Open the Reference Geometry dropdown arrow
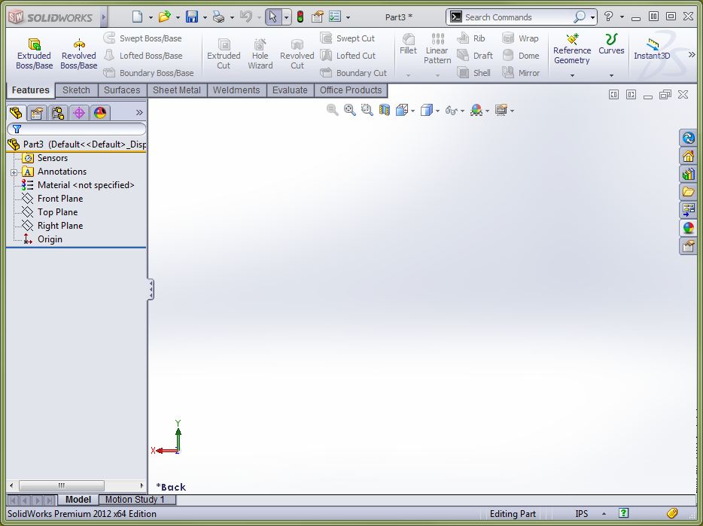The width and height of the screenshot is (703, 526). tap(572, 75)
